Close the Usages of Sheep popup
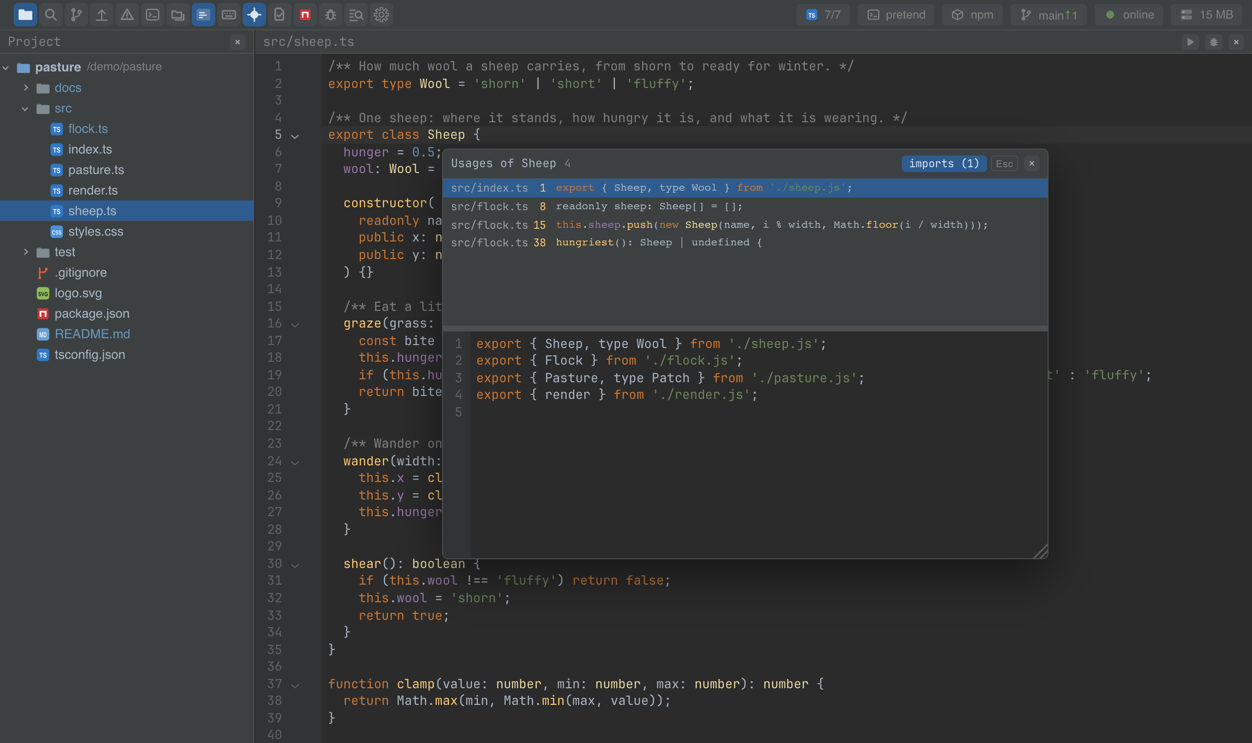The height and width of the screenshot is (743, 1252). (1031, 163)
